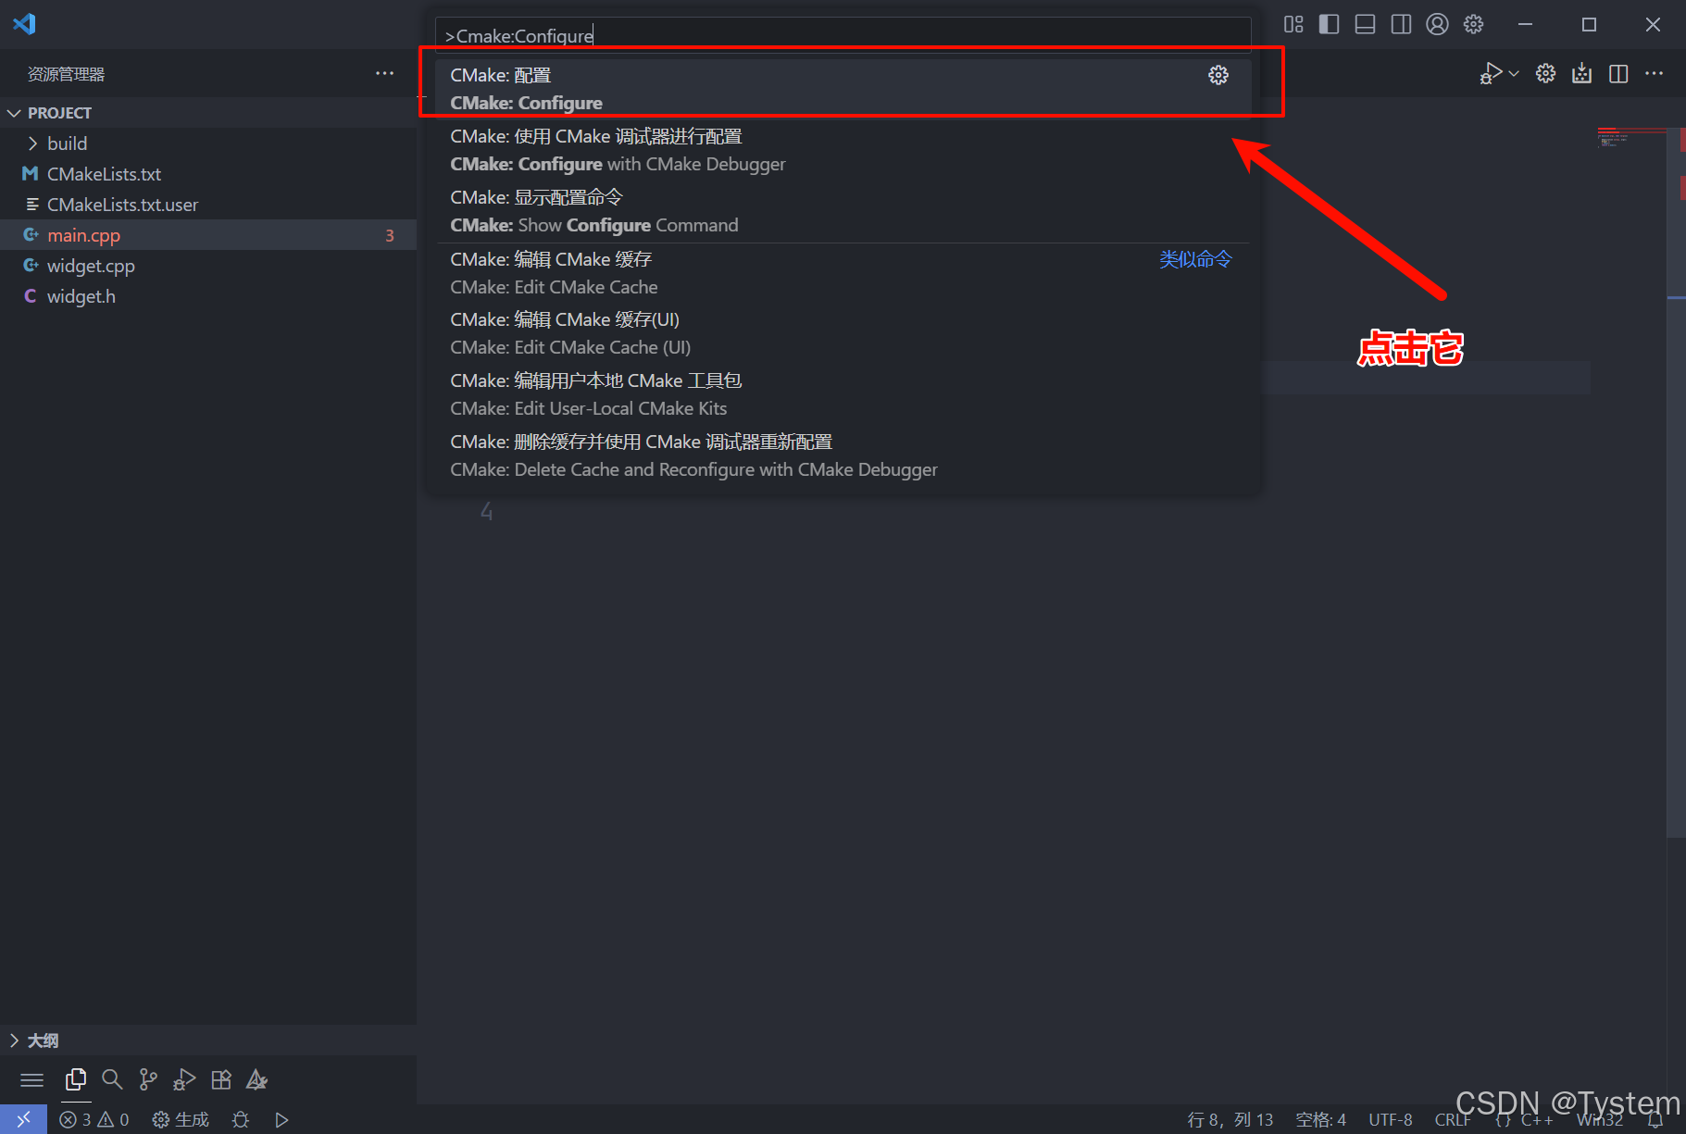Open Search view icon
1686x1134 pixels.
[x=112, y=1079]
